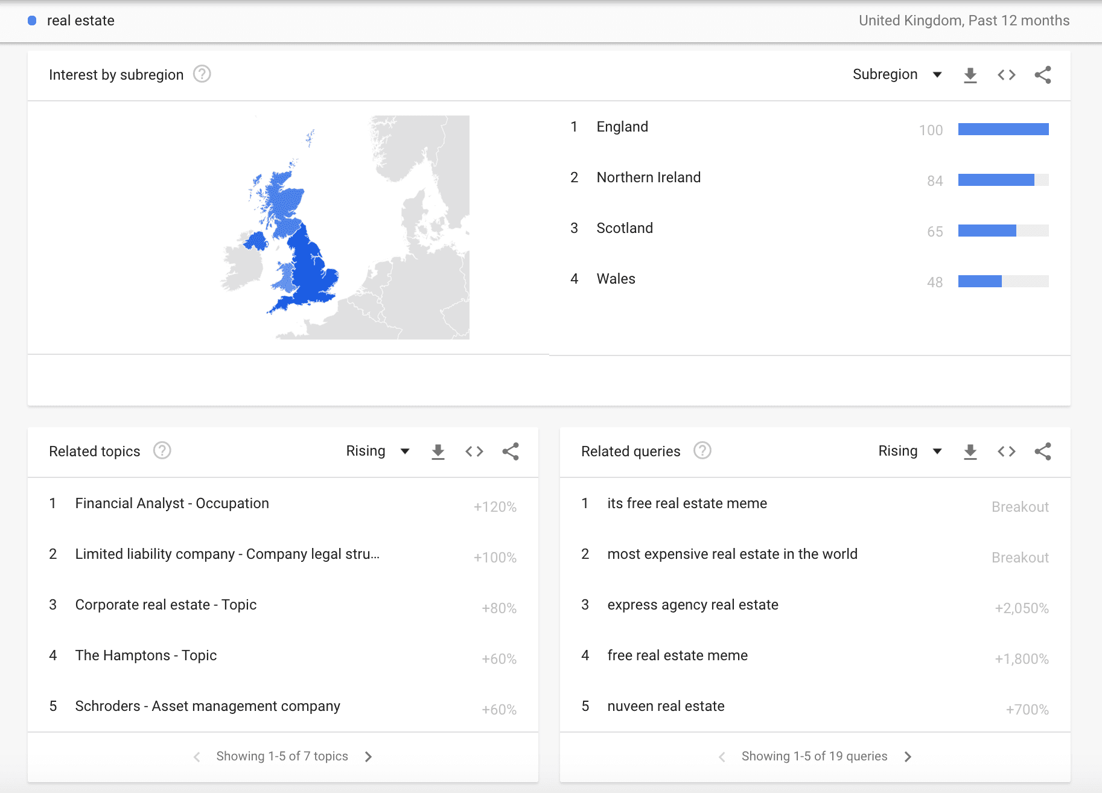
Task: Open help icon for Related topics
Action: [162, 451]
